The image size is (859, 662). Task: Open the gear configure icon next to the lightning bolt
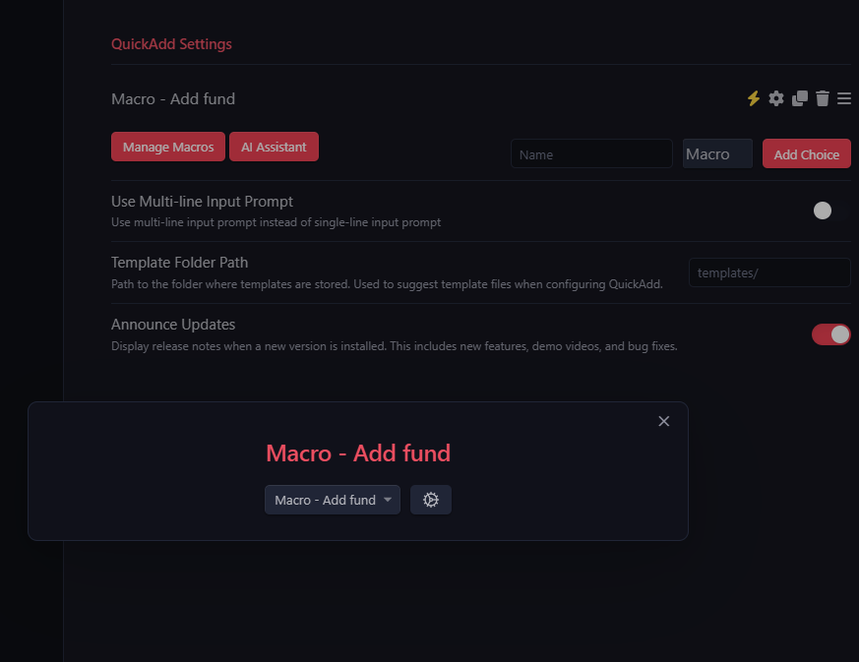tap(776, 98)
